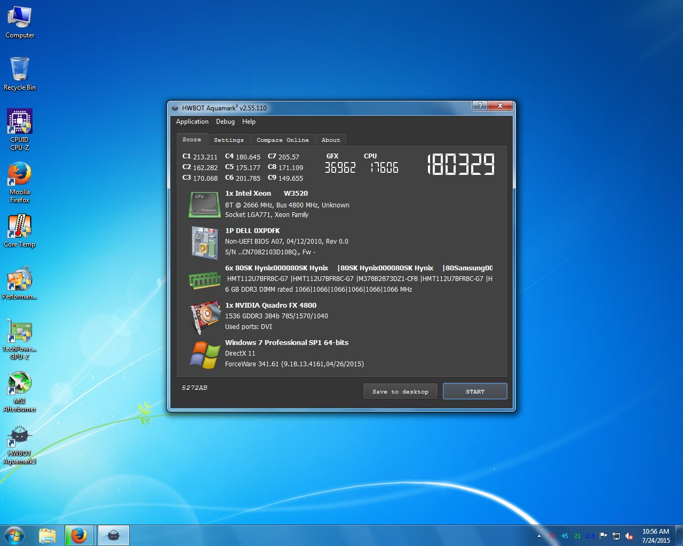Switch to the About tab

coord(331,140)
